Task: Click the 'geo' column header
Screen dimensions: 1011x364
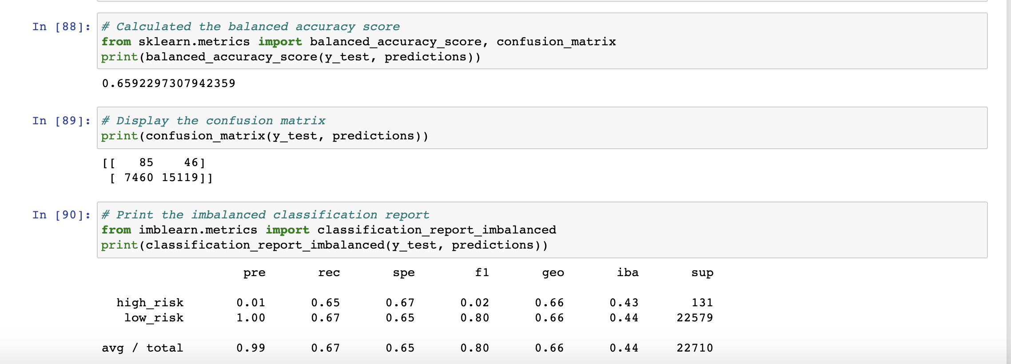Action: [553, 273]
